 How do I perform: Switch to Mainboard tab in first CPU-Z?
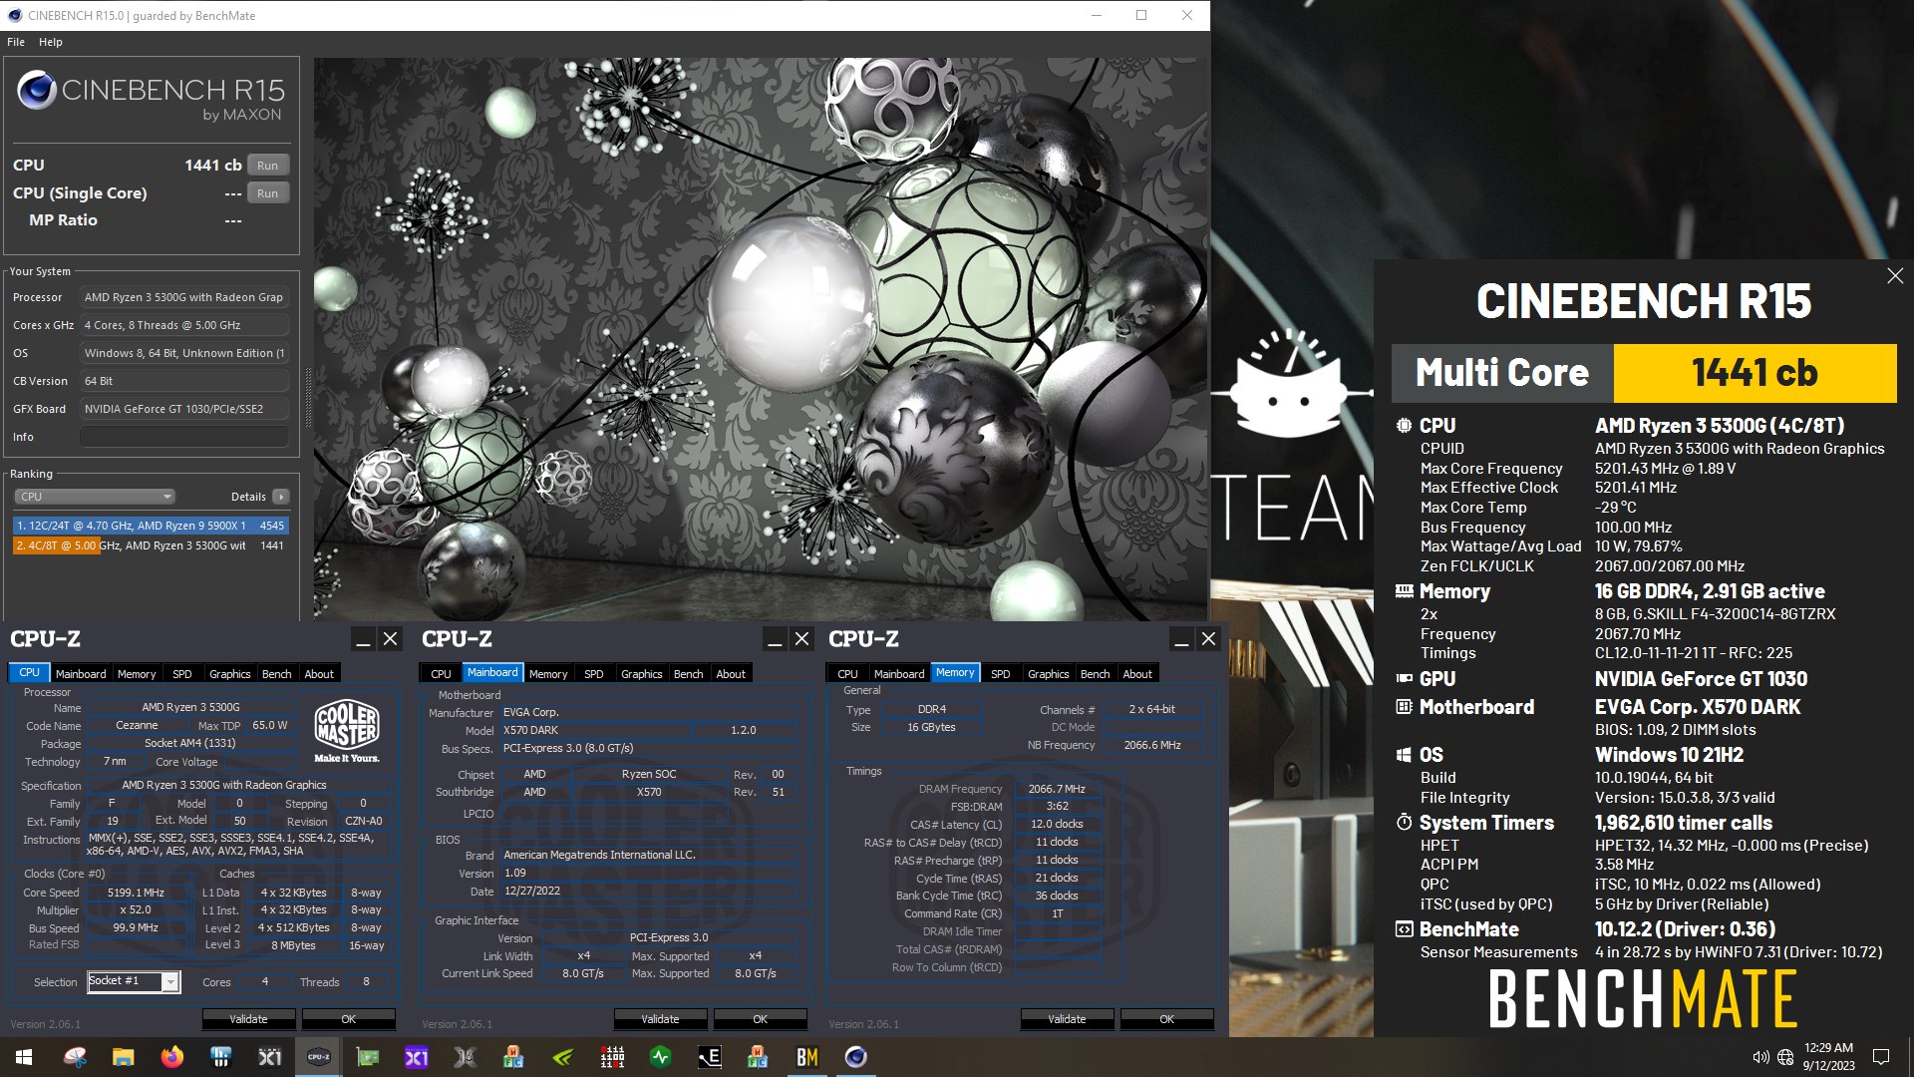(81, 674)
